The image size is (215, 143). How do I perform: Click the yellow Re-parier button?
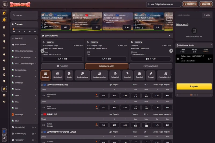point(194,86)
